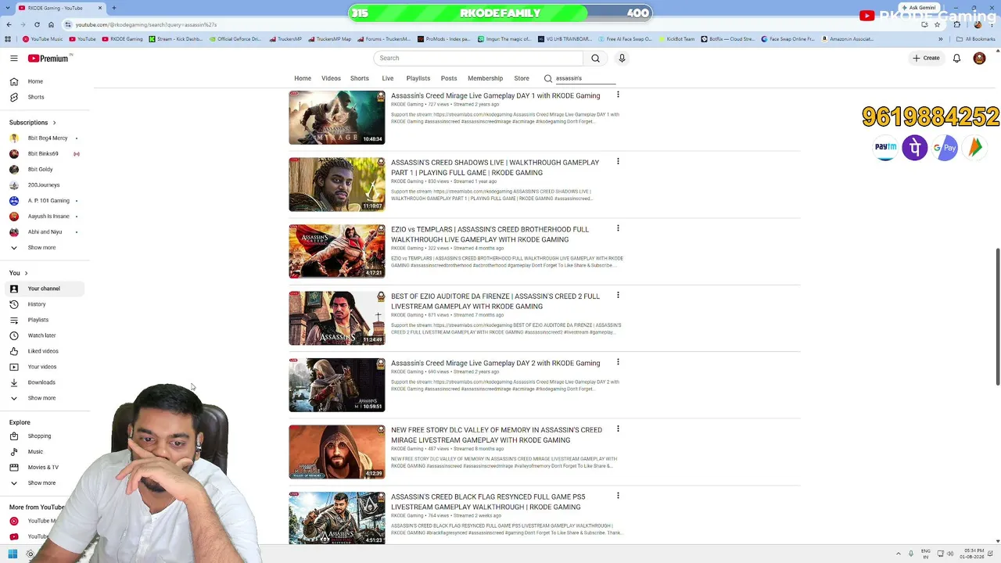Click the magnifier search button

pos(595,58)
